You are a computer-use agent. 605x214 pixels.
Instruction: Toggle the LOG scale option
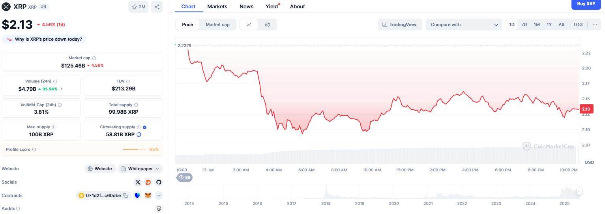point(578,24)
